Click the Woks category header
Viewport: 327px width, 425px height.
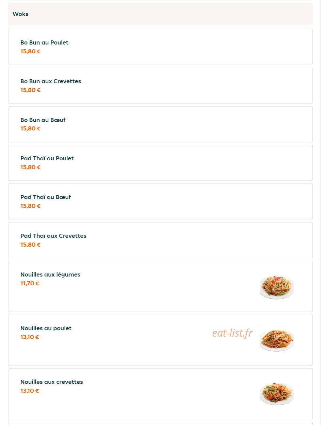coord(161,14)
